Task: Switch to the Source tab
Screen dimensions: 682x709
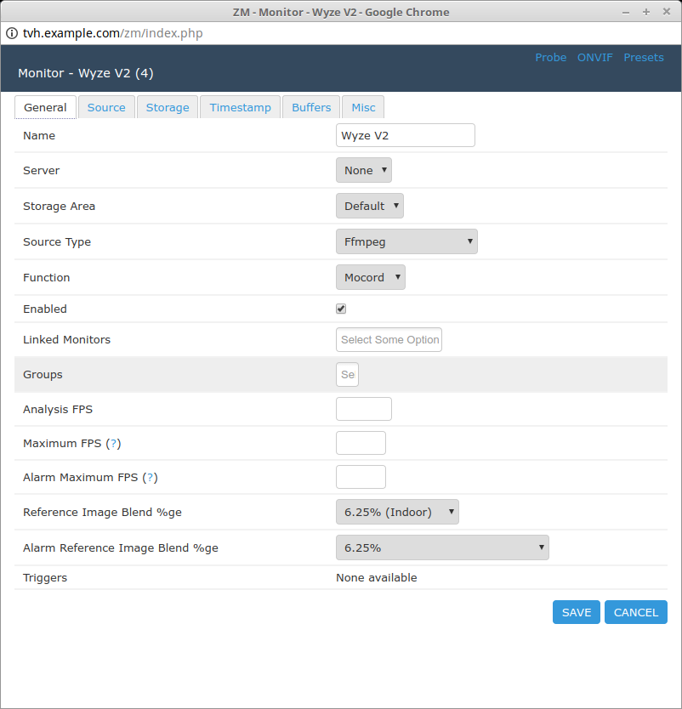Action: click(x=106, y=107)
